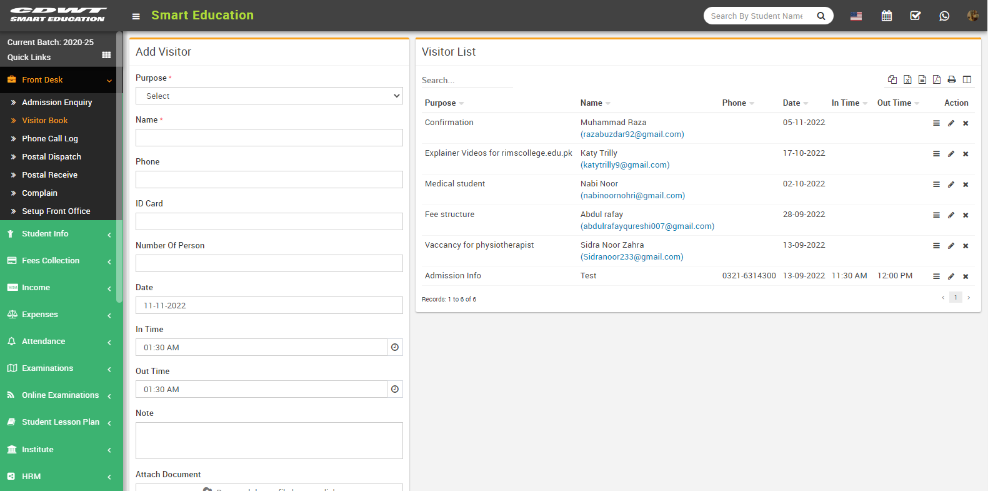Delete the Sidra Noor Zahra visitor entry
This screenshot has width=988, height=491.
[x=966, y=246]
